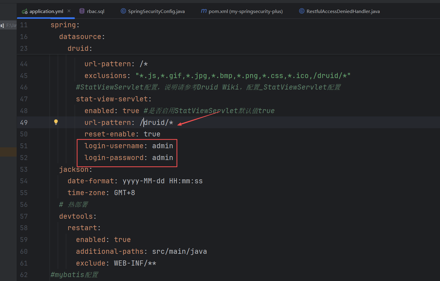Click the 'exclude: WEB-INF/**' line
The width and height of the screenshot is (440, 281).
coord(116,263)
